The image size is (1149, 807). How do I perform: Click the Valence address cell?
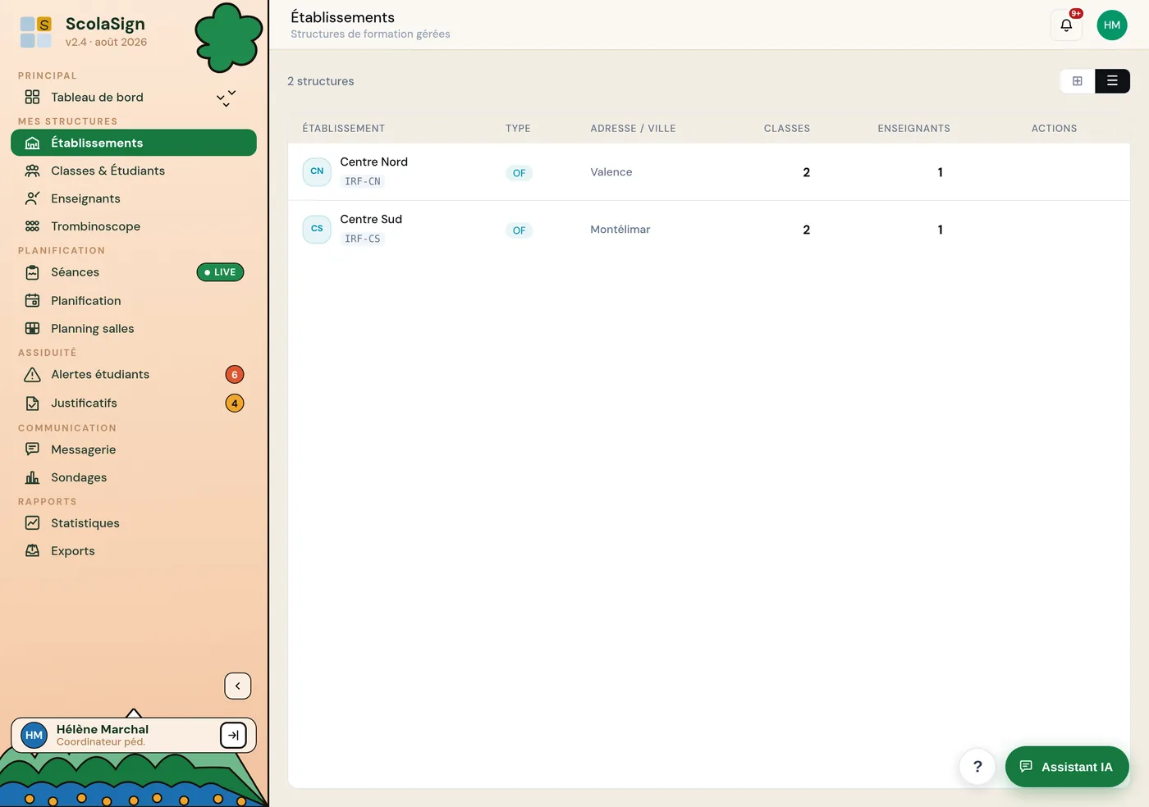pyautogui.click(x=611, y=172)
